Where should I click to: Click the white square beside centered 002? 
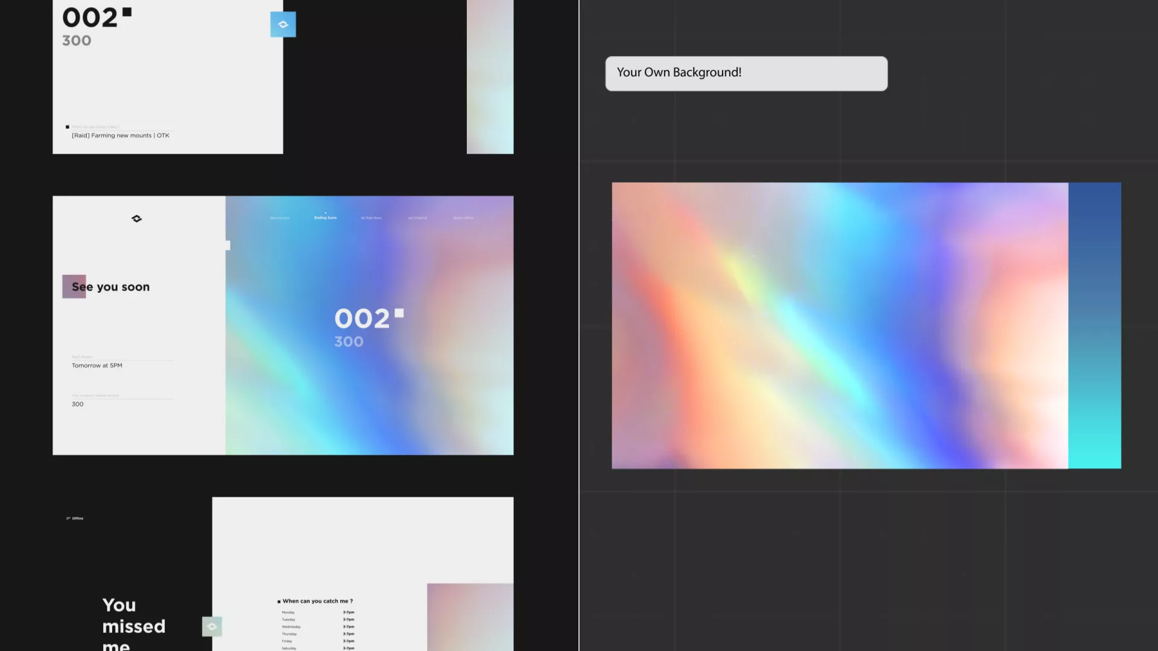point(399,313)
